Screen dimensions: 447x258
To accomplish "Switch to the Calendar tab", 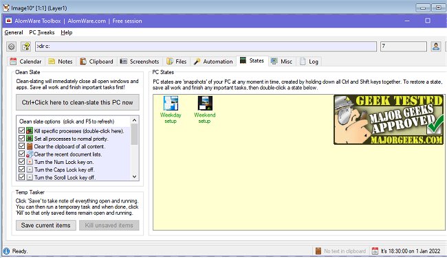I will coord(25,62).
